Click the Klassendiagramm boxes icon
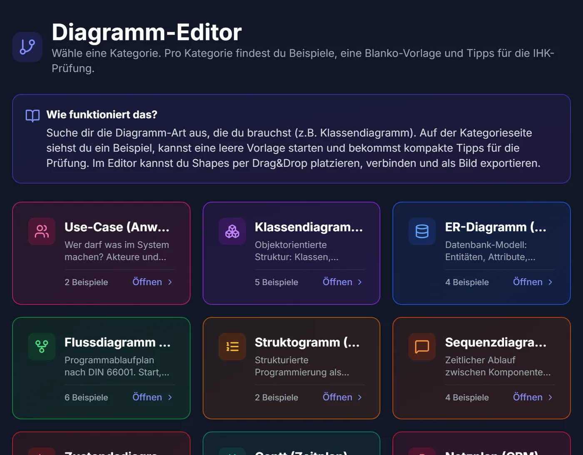This screenshot has width=583, height=455. tap(232, 231)
